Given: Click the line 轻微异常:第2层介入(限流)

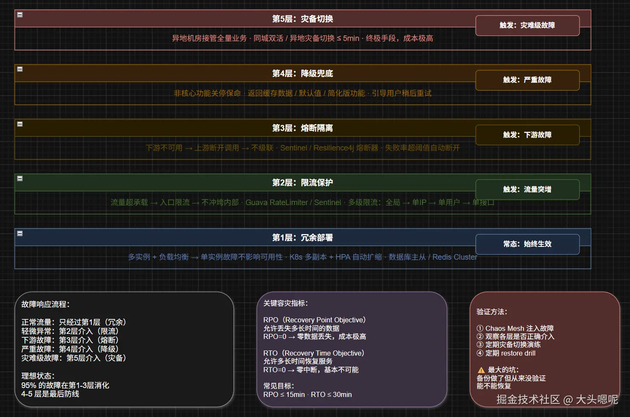Looking at the screenshot, I should click(x=71, y=331).
